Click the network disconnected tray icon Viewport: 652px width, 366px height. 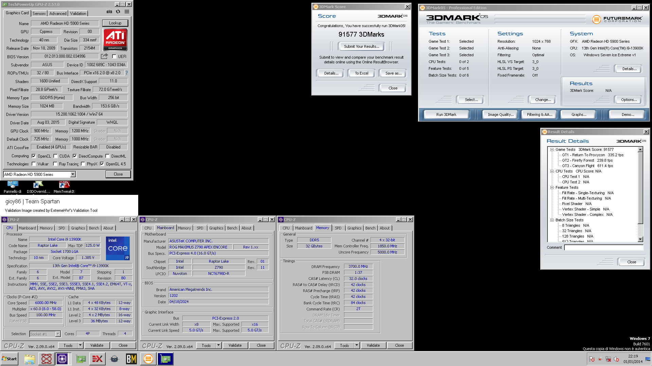[x=608, y=359]
